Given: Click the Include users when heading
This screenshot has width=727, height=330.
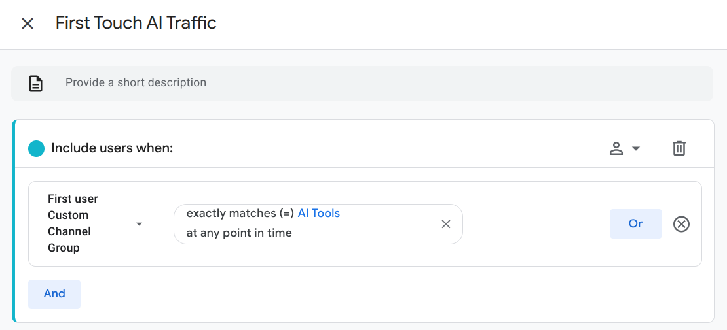Looking at the screenshot, I should (112, 148).
